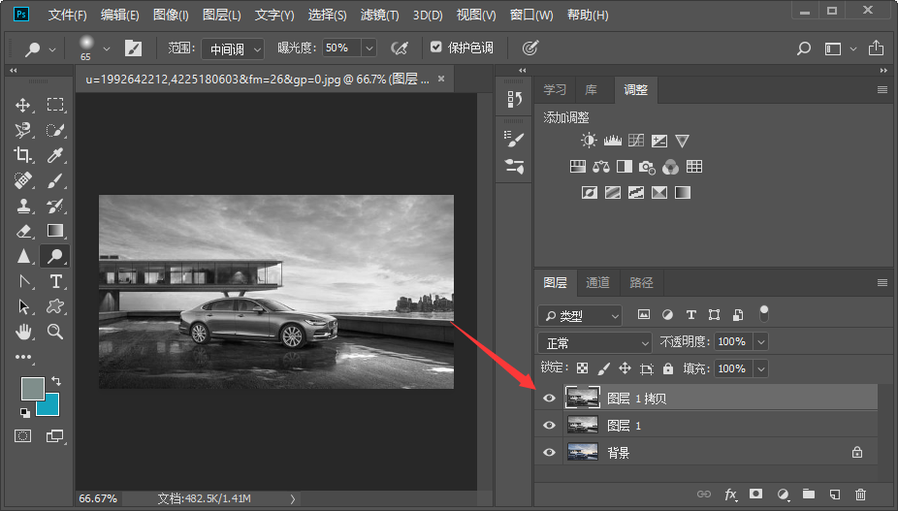Select the Sharpen triangle tool
This screenshot has height=511, width=898.
pyautogui.click(x=23, y=256)
